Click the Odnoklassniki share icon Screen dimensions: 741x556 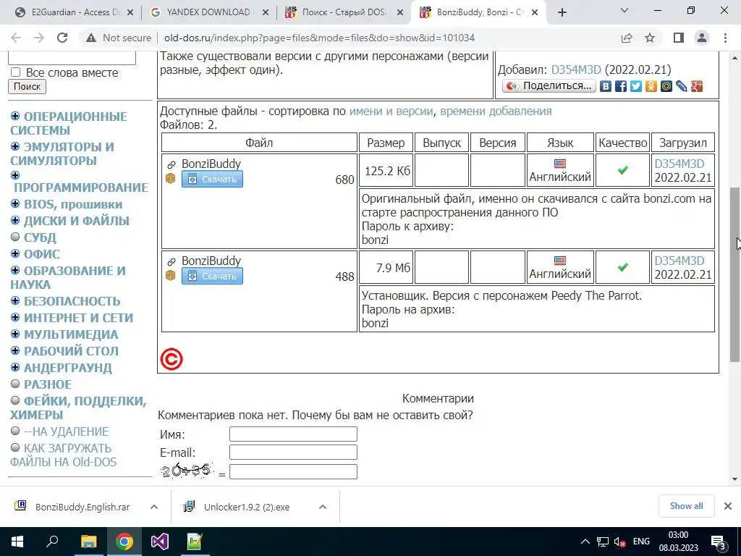651,86
